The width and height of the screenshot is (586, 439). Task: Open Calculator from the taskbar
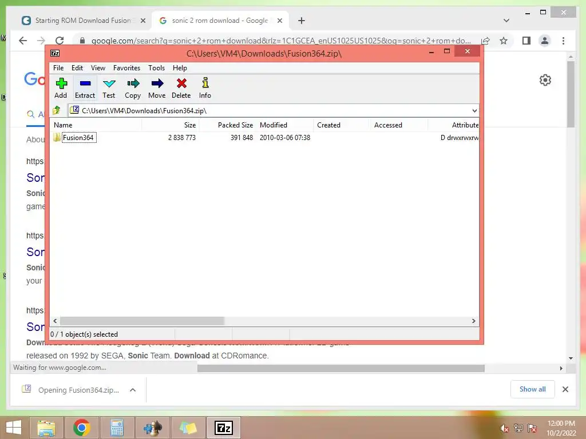pos(117,428)
